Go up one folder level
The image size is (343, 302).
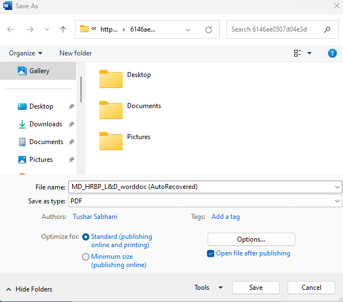coord(63,29)
